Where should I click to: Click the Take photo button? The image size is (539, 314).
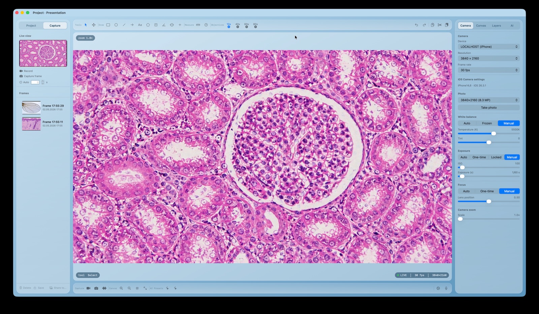tap(489, 108)
